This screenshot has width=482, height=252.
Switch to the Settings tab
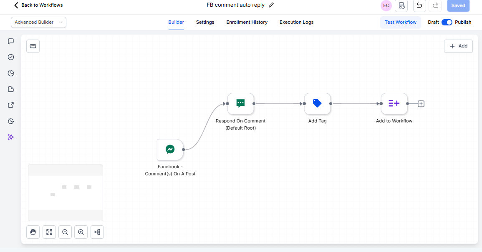[205, 22]
